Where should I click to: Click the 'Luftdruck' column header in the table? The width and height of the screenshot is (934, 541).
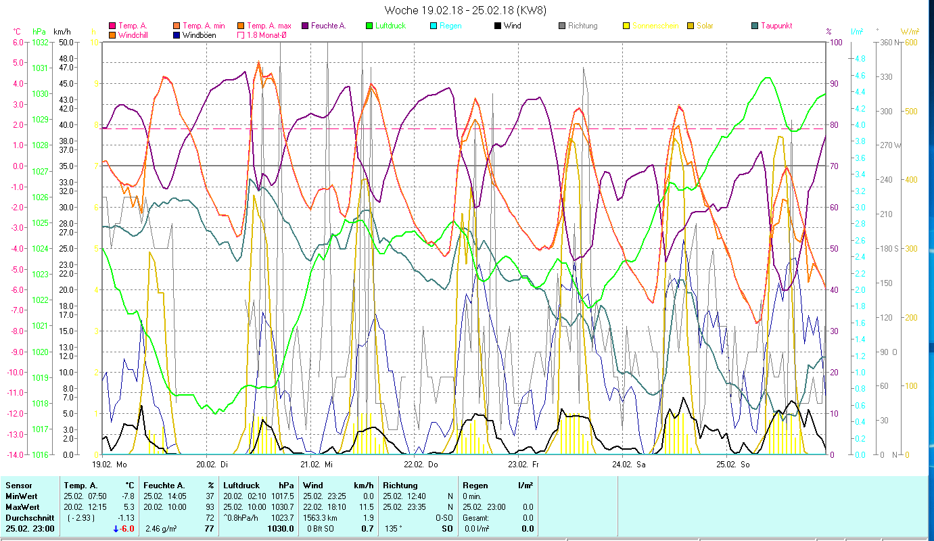[241, 486]
